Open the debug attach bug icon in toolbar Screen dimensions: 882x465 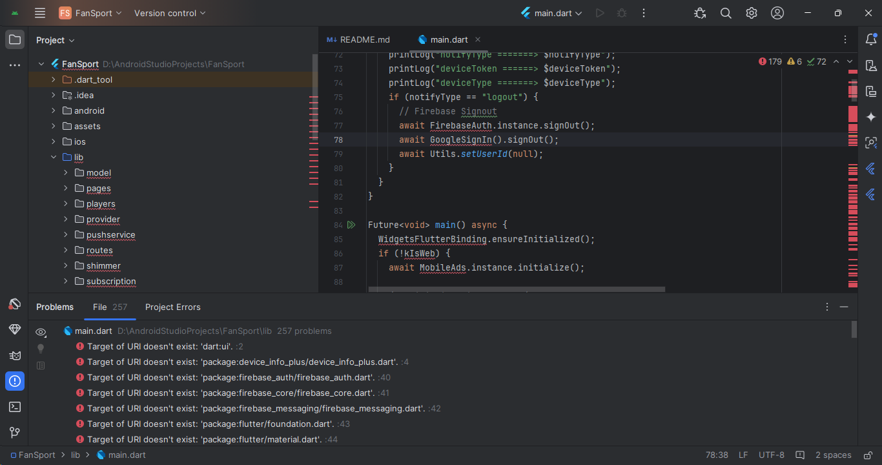700,13
